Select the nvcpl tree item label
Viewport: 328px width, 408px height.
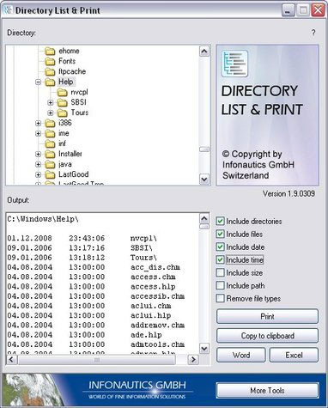pyautogui.click(x=79, y=92)
